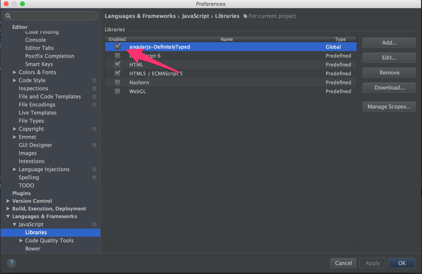Viewport: 422px width, 274px height.
Task: Click the Edit... button
Action: tap(389, 57)
